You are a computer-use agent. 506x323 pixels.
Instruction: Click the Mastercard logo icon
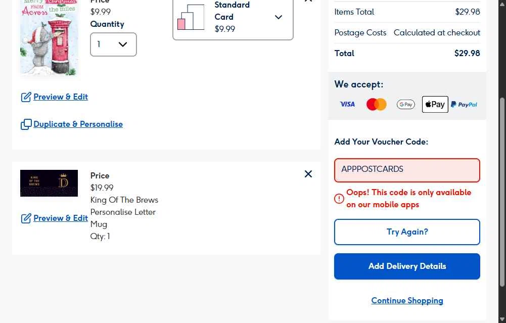tap(376, 104)
